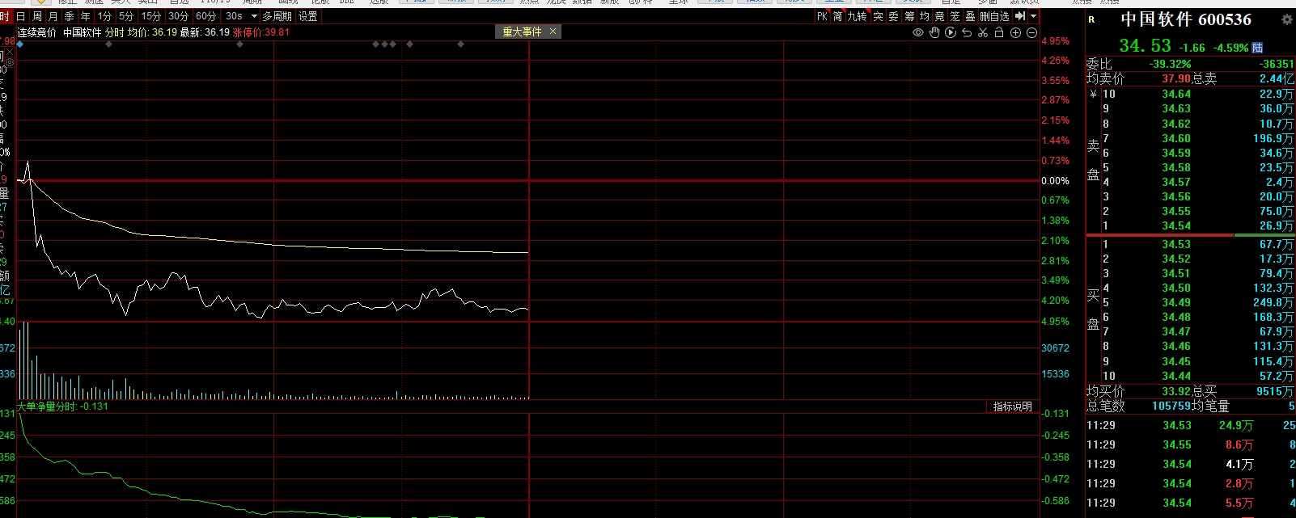Expand the toolbar overflow dropdown arrow
1296x518 pixels.
tap(1034, 16)
